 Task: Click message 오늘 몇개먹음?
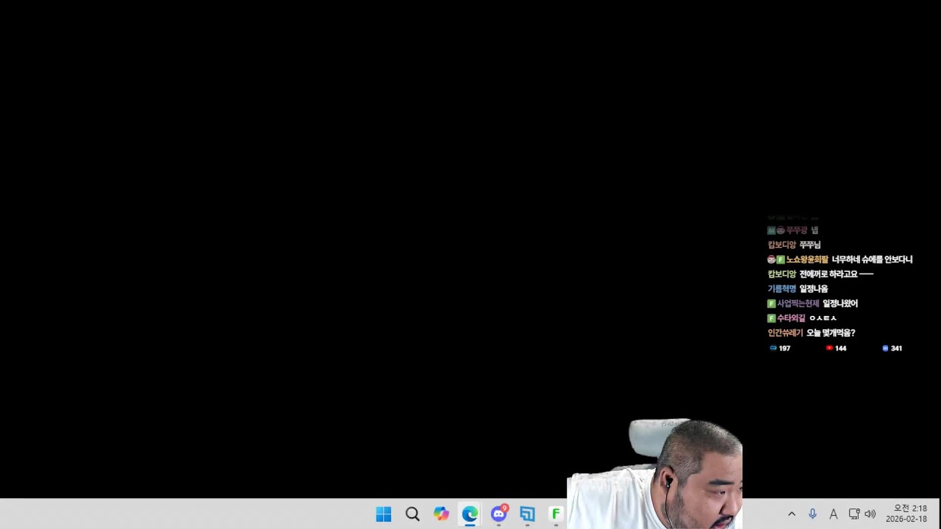coord(831,333)
